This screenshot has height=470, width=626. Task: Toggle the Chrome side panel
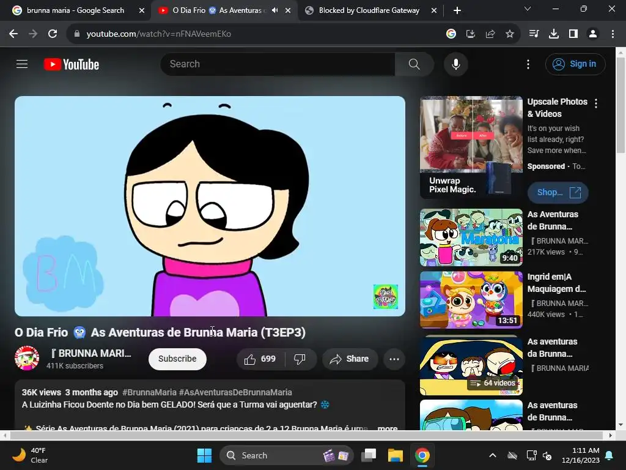coord(573,34)
